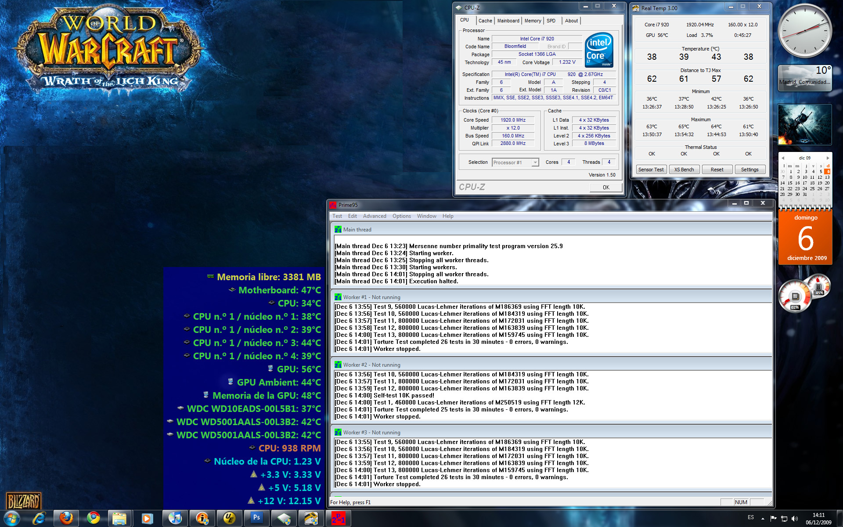Screen dimensions: 843x527
Task: Click OK button in CPU-Z
Action: [x=606, y=188]
